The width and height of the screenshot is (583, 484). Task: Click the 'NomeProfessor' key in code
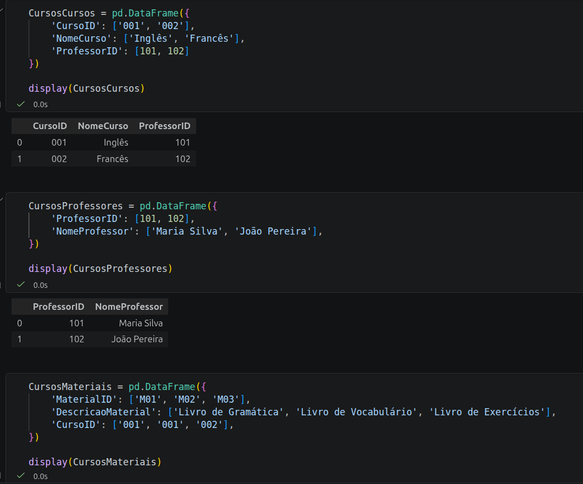coord(92,231)
